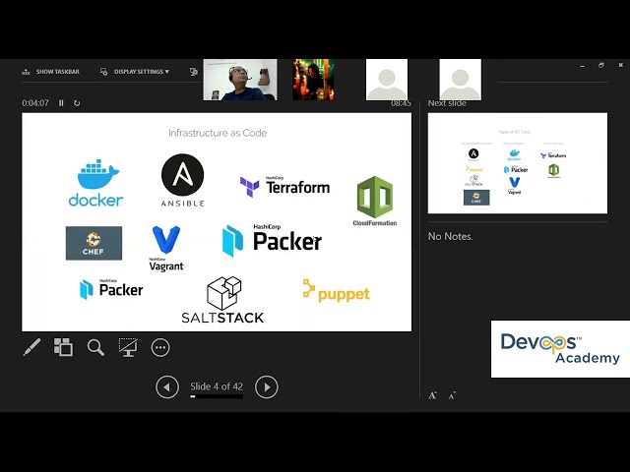Toggle black or unblack slide show
Image resolution: width=630 pixels, height=472 pixels.
128,347
